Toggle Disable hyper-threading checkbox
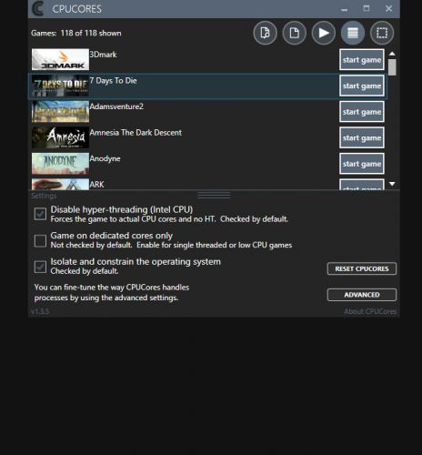Screen dimensions: 422x455 coord(40,214)
